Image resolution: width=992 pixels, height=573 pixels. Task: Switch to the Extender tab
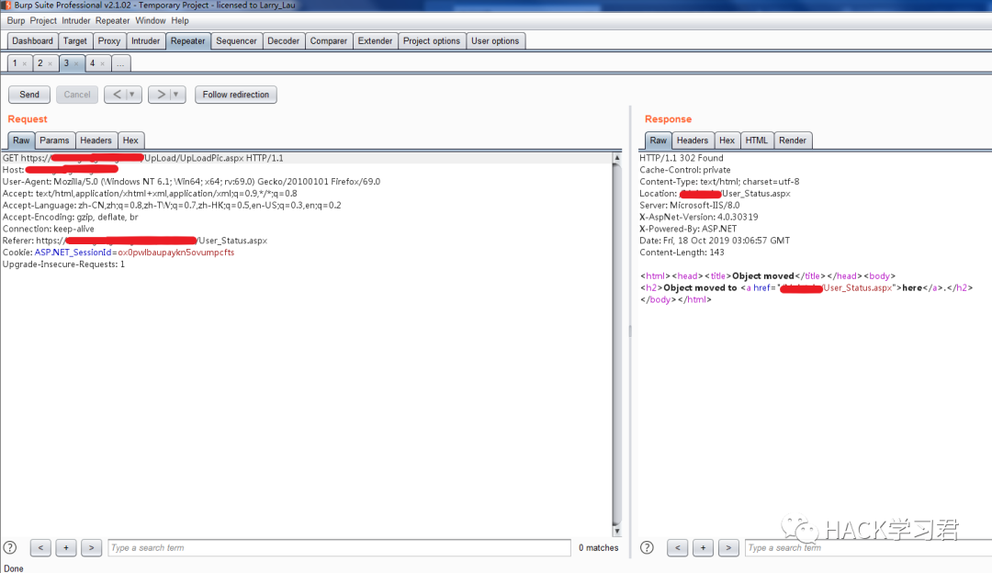point(375,41)
